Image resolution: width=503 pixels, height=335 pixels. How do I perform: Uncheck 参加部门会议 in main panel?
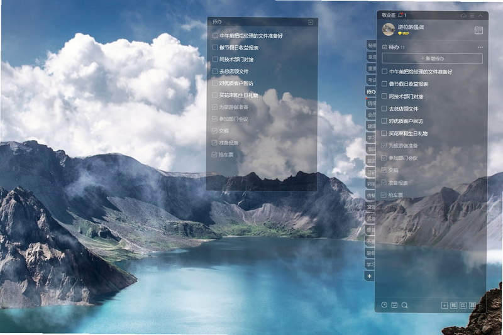(x=384, y=158)
